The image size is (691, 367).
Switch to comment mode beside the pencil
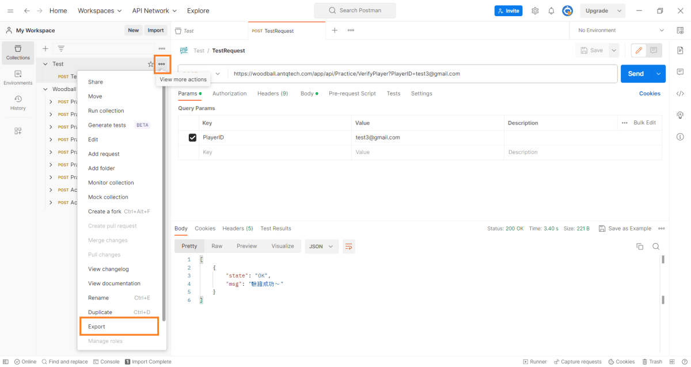[x=654, y=51]
